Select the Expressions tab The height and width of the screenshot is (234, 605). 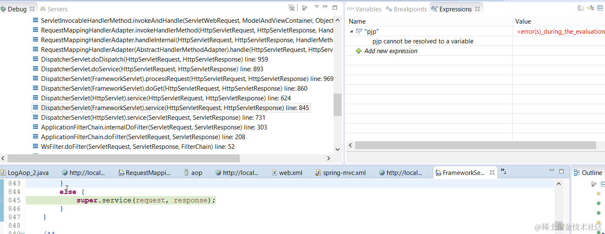coord(452,9)
